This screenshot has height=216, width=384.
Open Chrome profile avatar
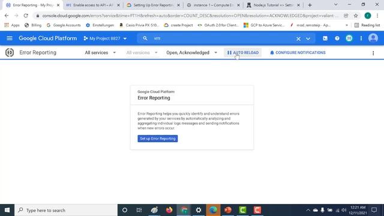(x=367, y=16)
